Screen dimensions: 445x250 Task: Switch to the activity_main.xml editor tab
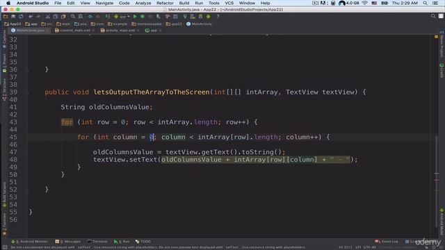118,31
